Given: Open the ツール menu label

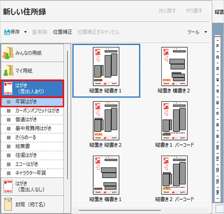Looking at the screenshot, I should point(194,32).
